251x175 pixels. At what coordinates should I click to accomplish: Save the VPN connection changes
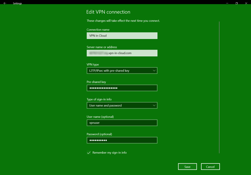pyautogui.click(x=187, y=167)
